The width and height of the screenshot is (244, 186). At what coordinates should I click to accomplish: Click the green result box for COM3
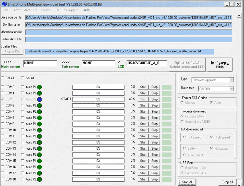(167, 87)
